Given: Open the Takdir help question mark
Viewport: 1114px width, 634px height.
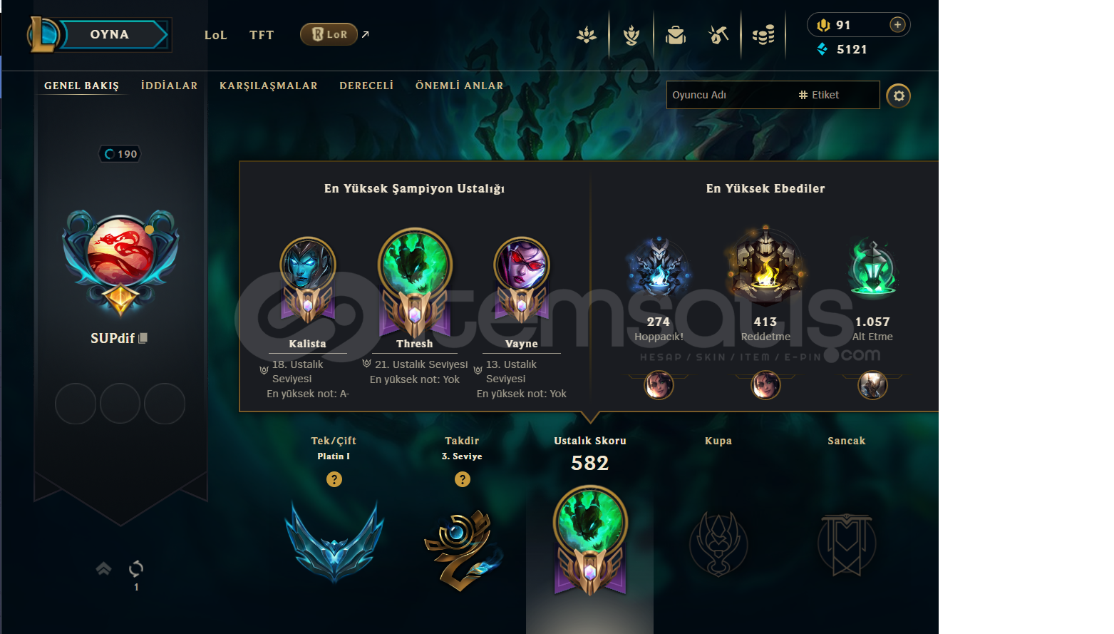Looking at the screenshot, I should [463, 479].
